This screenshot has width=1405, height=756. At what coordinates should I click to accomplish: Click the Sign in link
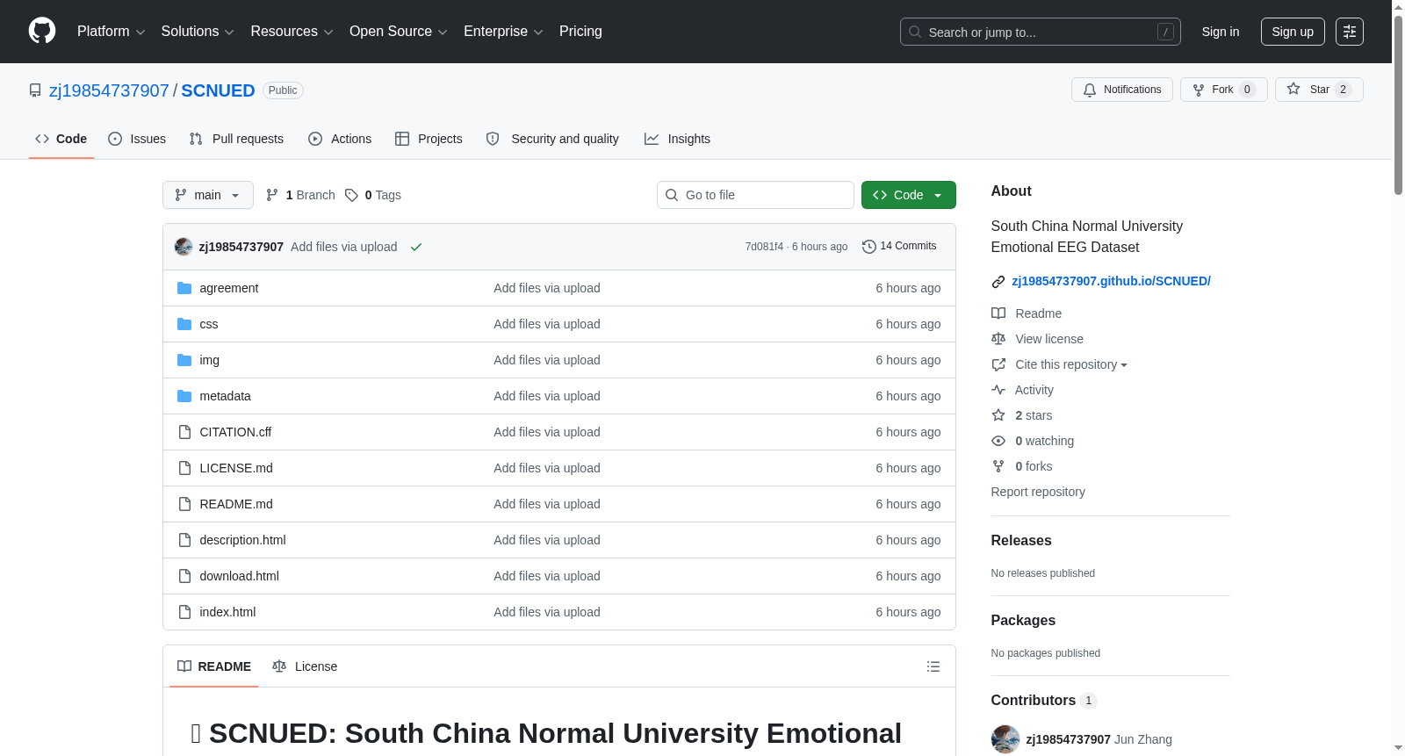pyautogui.click(x=1221, y=32)
